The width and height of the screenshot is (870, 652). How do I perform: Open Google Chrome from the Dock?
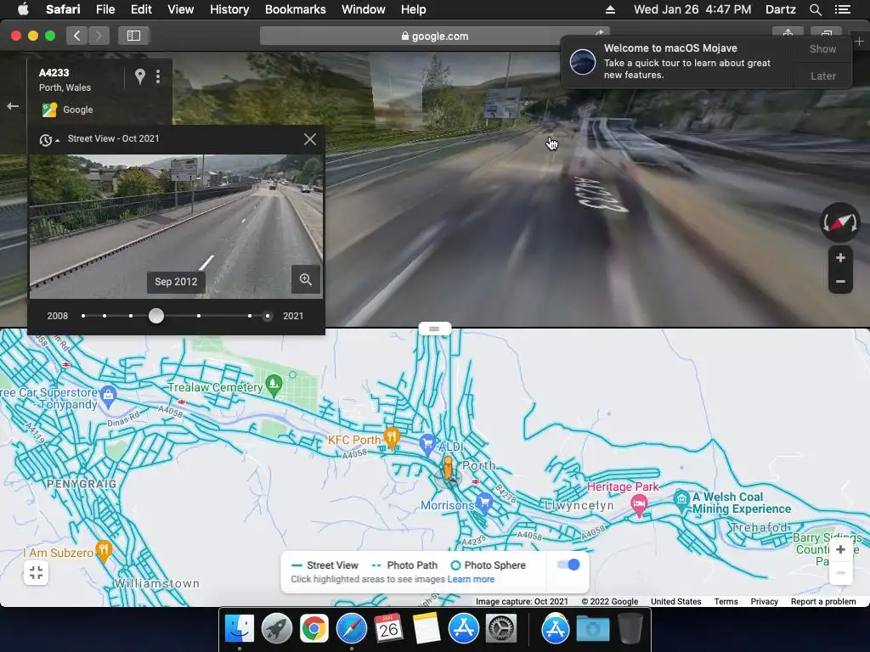(x=314, y=629)
